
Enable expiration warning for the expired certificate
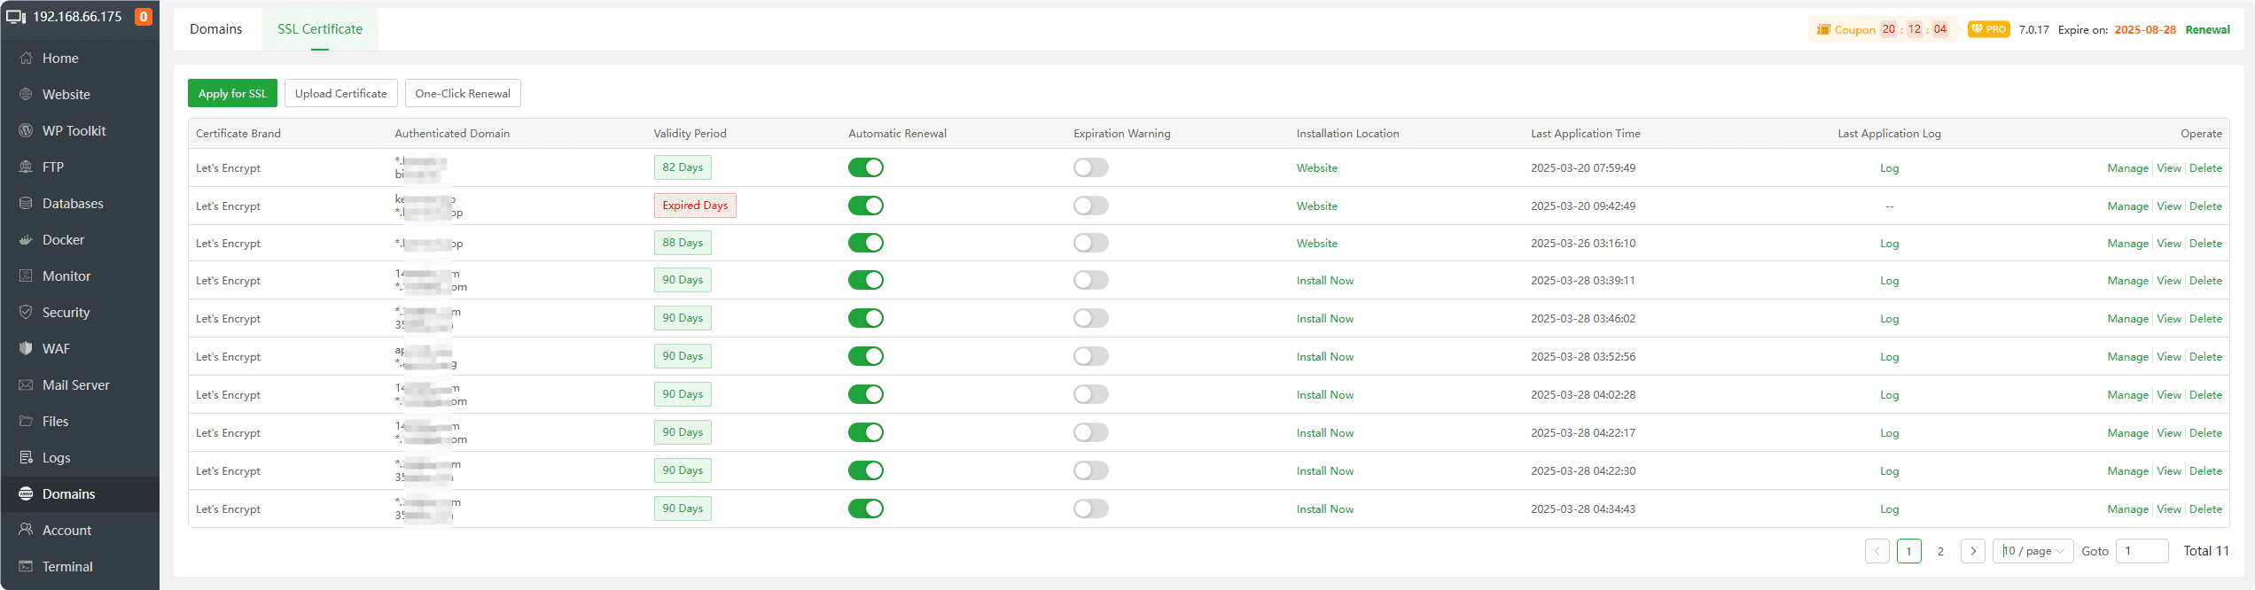pyautogui.click(x=1090, y=206)
